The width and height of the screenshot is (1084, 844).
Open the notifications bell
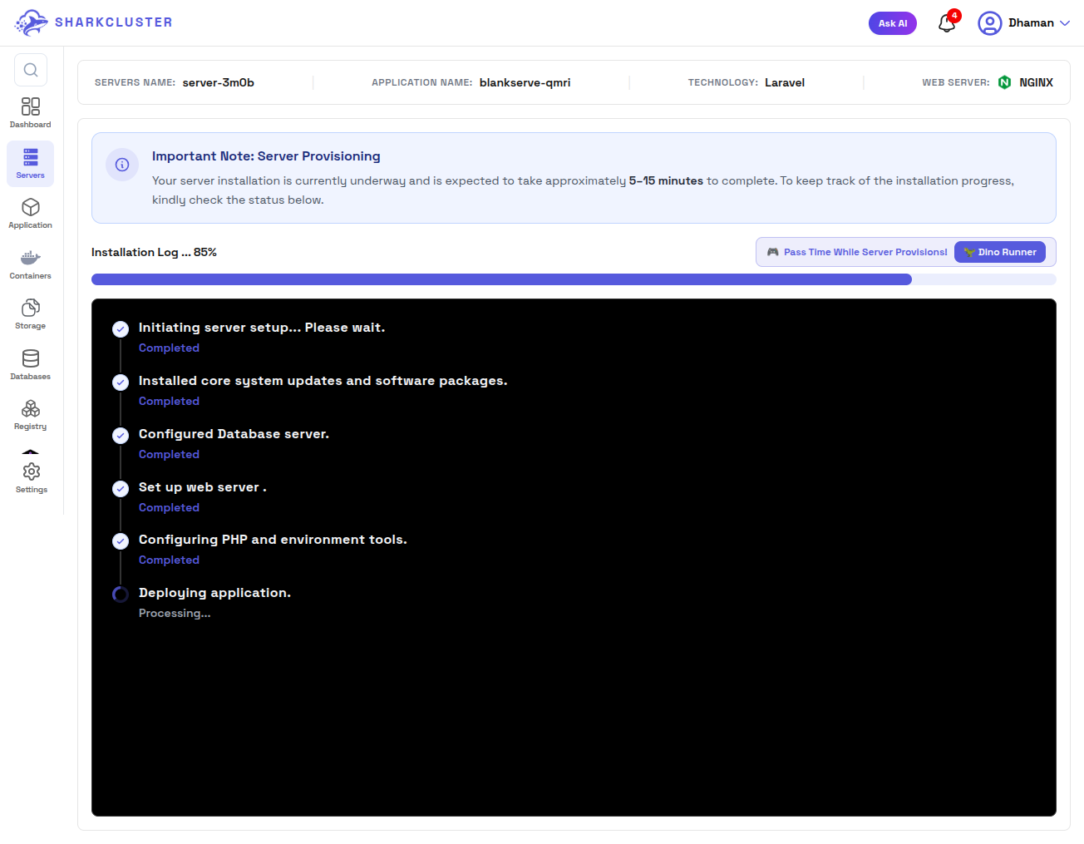click(947, 23)
